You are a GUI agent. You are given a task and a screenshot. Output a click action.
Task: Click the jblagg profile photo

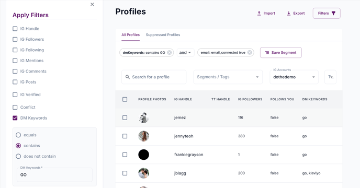144,173
